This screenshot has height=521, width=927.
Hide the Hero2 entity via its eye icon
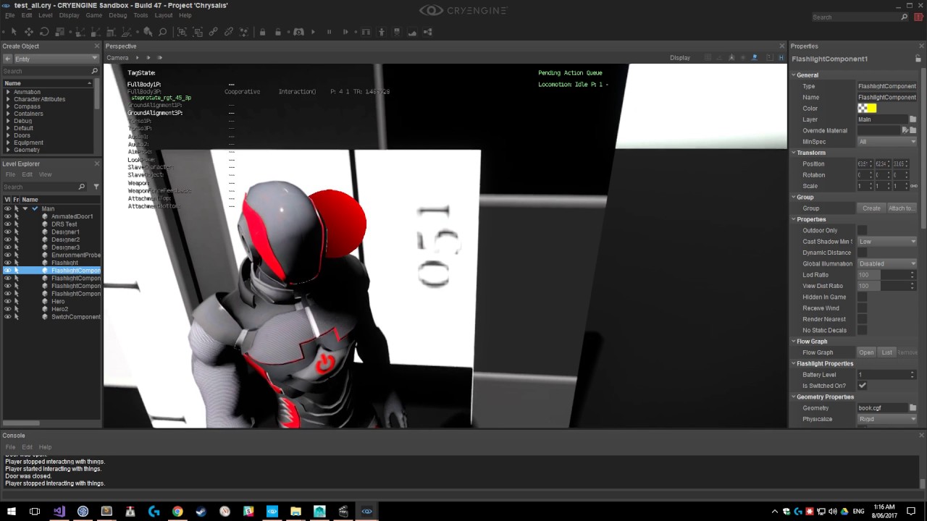click(8, 309)
